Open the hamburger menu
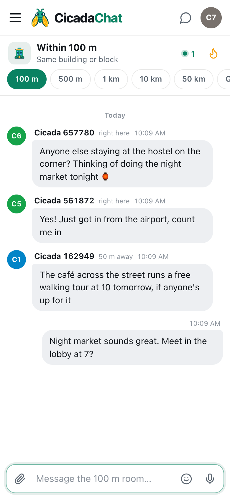 coord(15,18)
